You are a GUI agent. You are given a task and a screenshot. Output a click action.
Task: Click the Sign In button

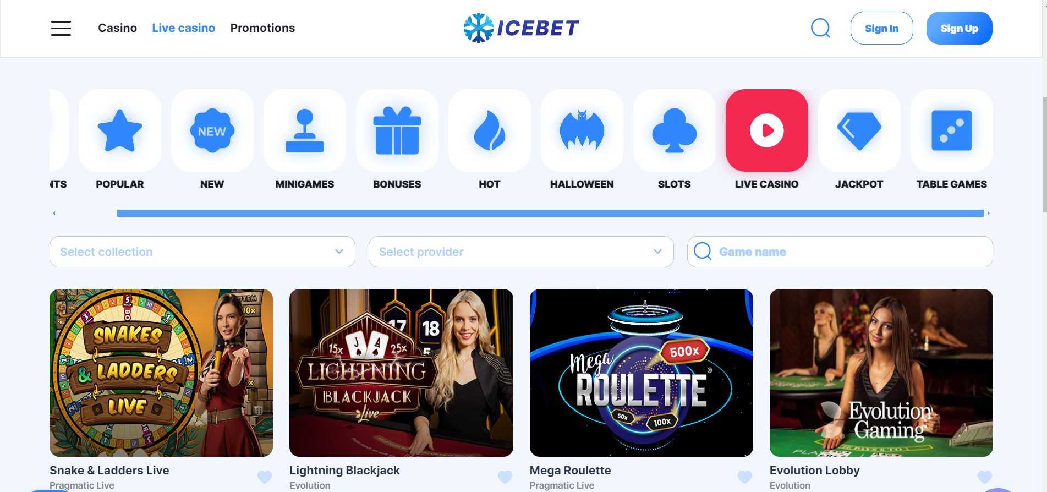[x=881, y=28]
